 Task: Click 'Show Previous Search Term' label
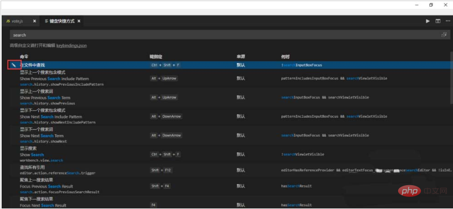tap(45, 98)
